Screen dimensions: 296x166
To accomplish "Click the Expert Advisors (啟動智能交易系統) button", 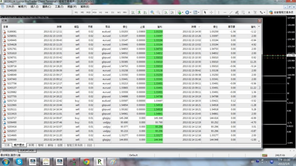I will 282,13.
